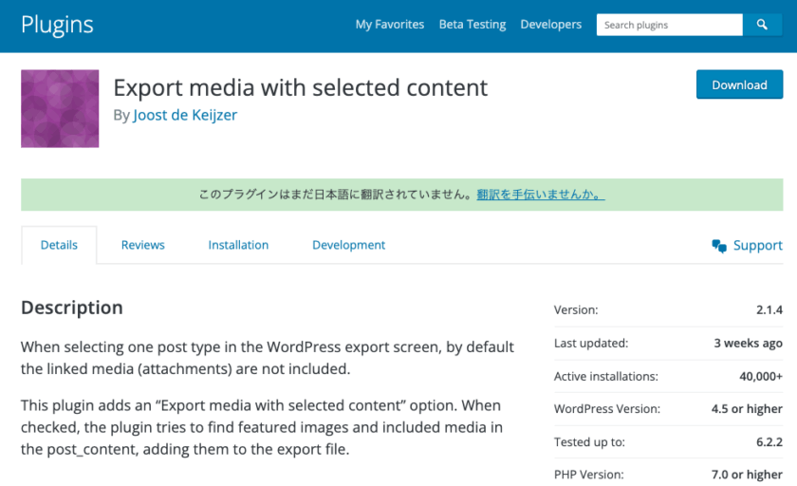This screenshot has width=797, height=486.
Task: Click the tested up to '6.2.2' value
Action: click(x=769, y=441)
